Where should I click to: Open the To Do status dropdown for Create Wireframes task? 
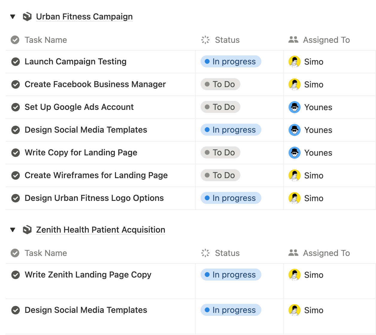click(x=220, y=175)
